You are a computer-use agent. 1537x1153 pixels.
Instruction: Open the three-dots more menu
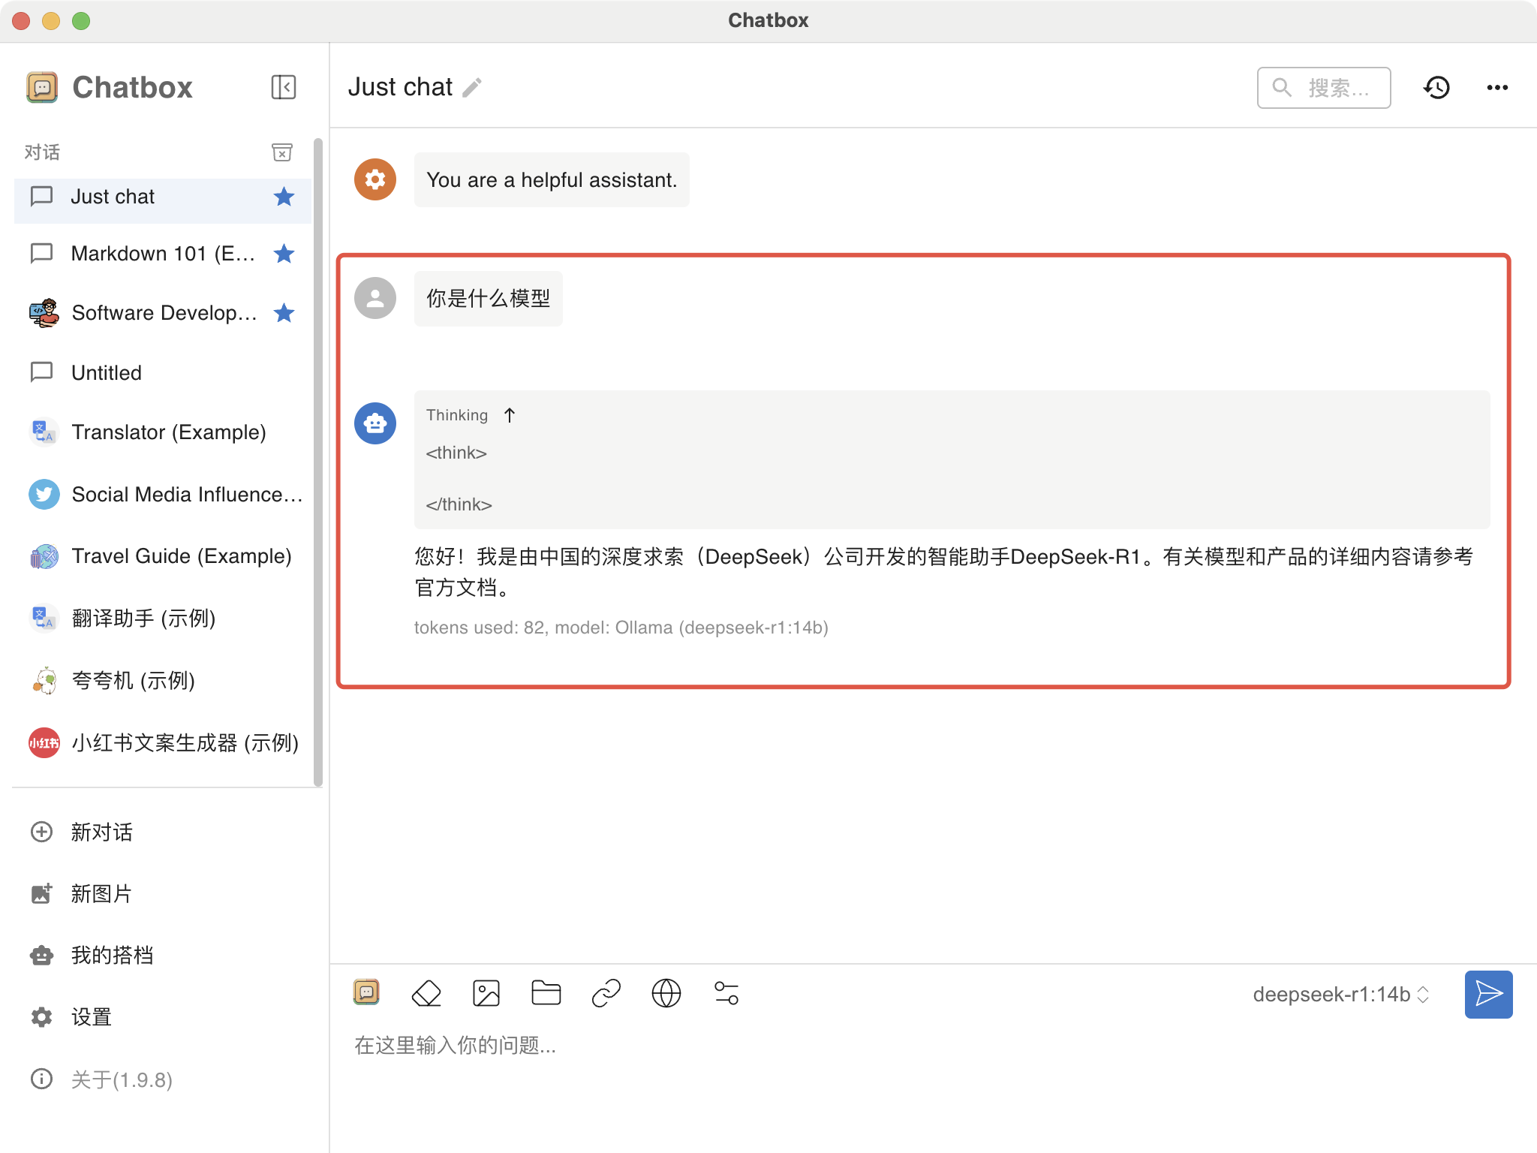click(1497, 88)
